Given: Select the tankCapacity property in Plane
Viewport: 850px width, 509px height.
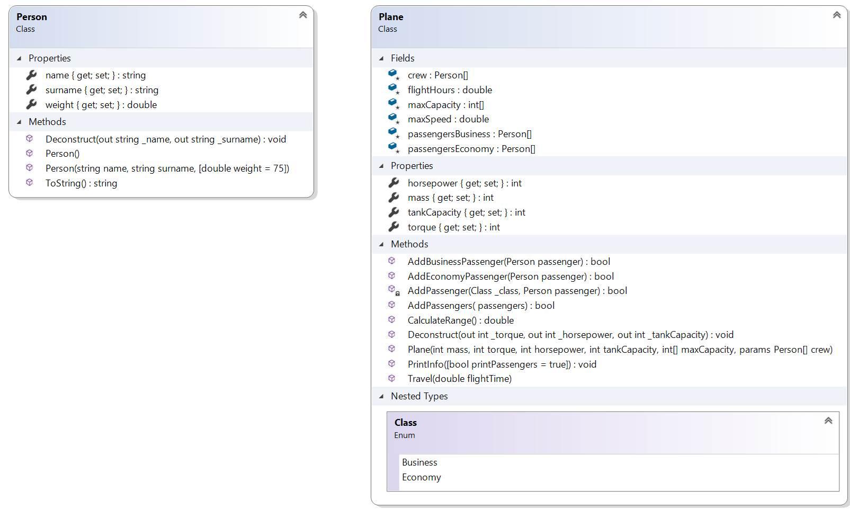Looking at the screenshot, I should click(x=466, y=212).
